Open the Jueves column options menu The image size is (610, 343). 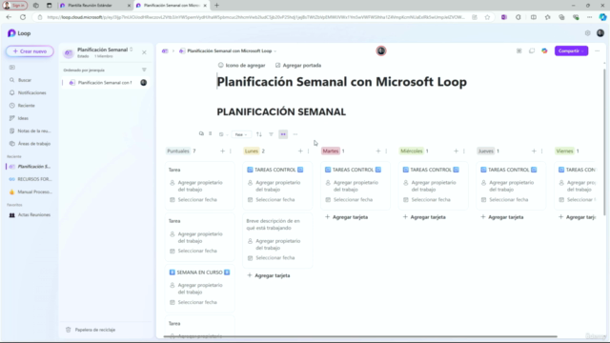click(x=541, y=151)
